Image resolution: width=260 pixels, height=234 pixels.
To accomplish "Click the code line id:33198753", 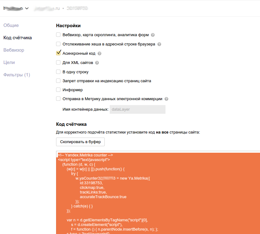I will coord(91,183).
